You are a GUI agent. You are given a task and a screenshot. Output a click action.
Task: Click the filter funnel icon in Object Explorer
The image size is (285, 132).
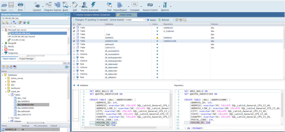coord(65,63)
